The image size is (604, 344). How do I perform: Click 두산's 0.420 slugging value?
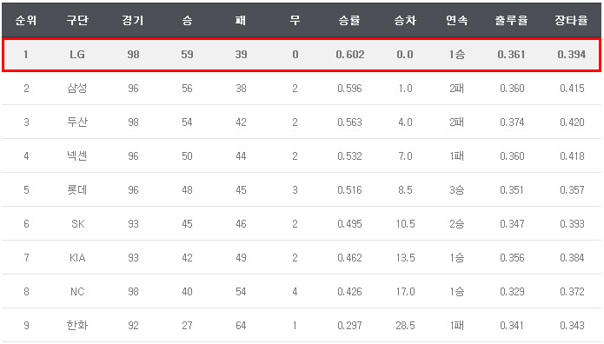click(x=572, y=122)
